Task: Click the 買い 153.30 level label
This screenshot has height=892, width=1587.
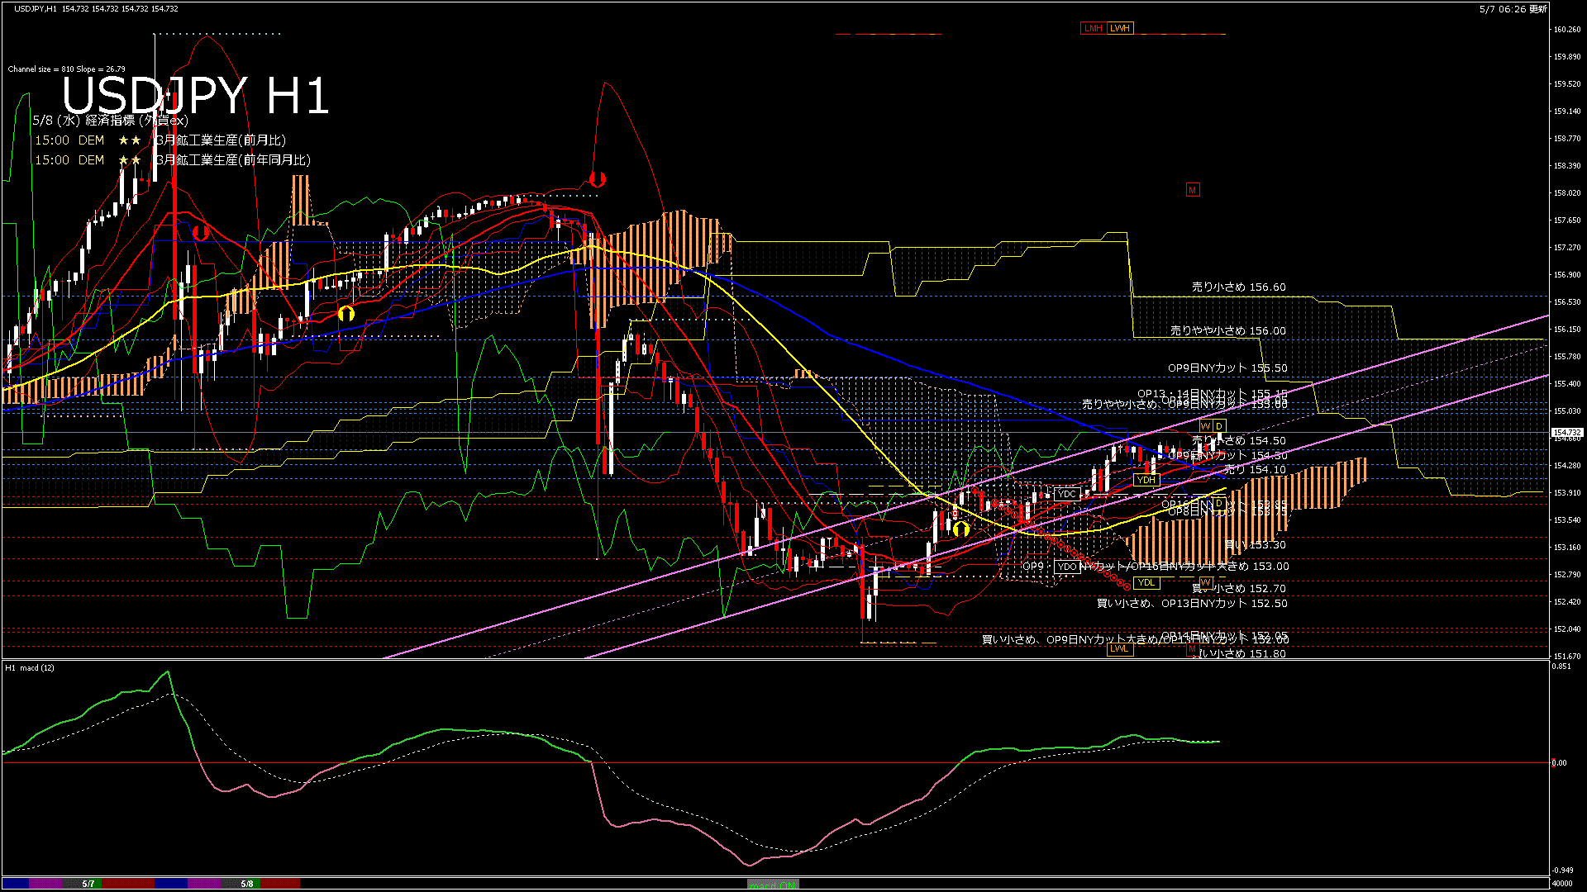Action: click(1254, 545)
